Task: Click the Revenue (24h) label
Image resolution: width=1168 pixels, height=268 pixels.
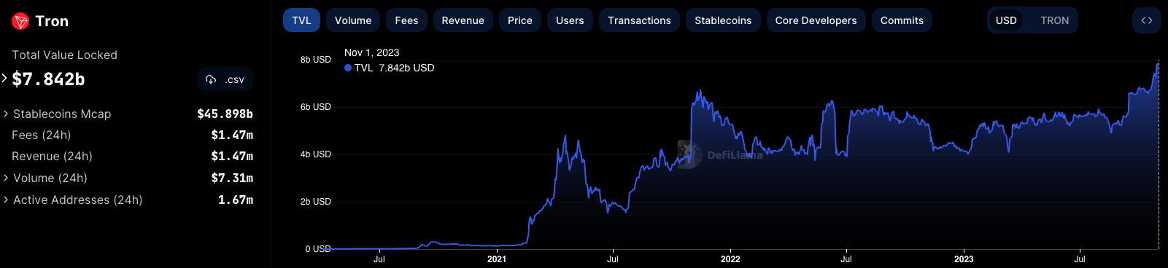Action: [52, 156]
